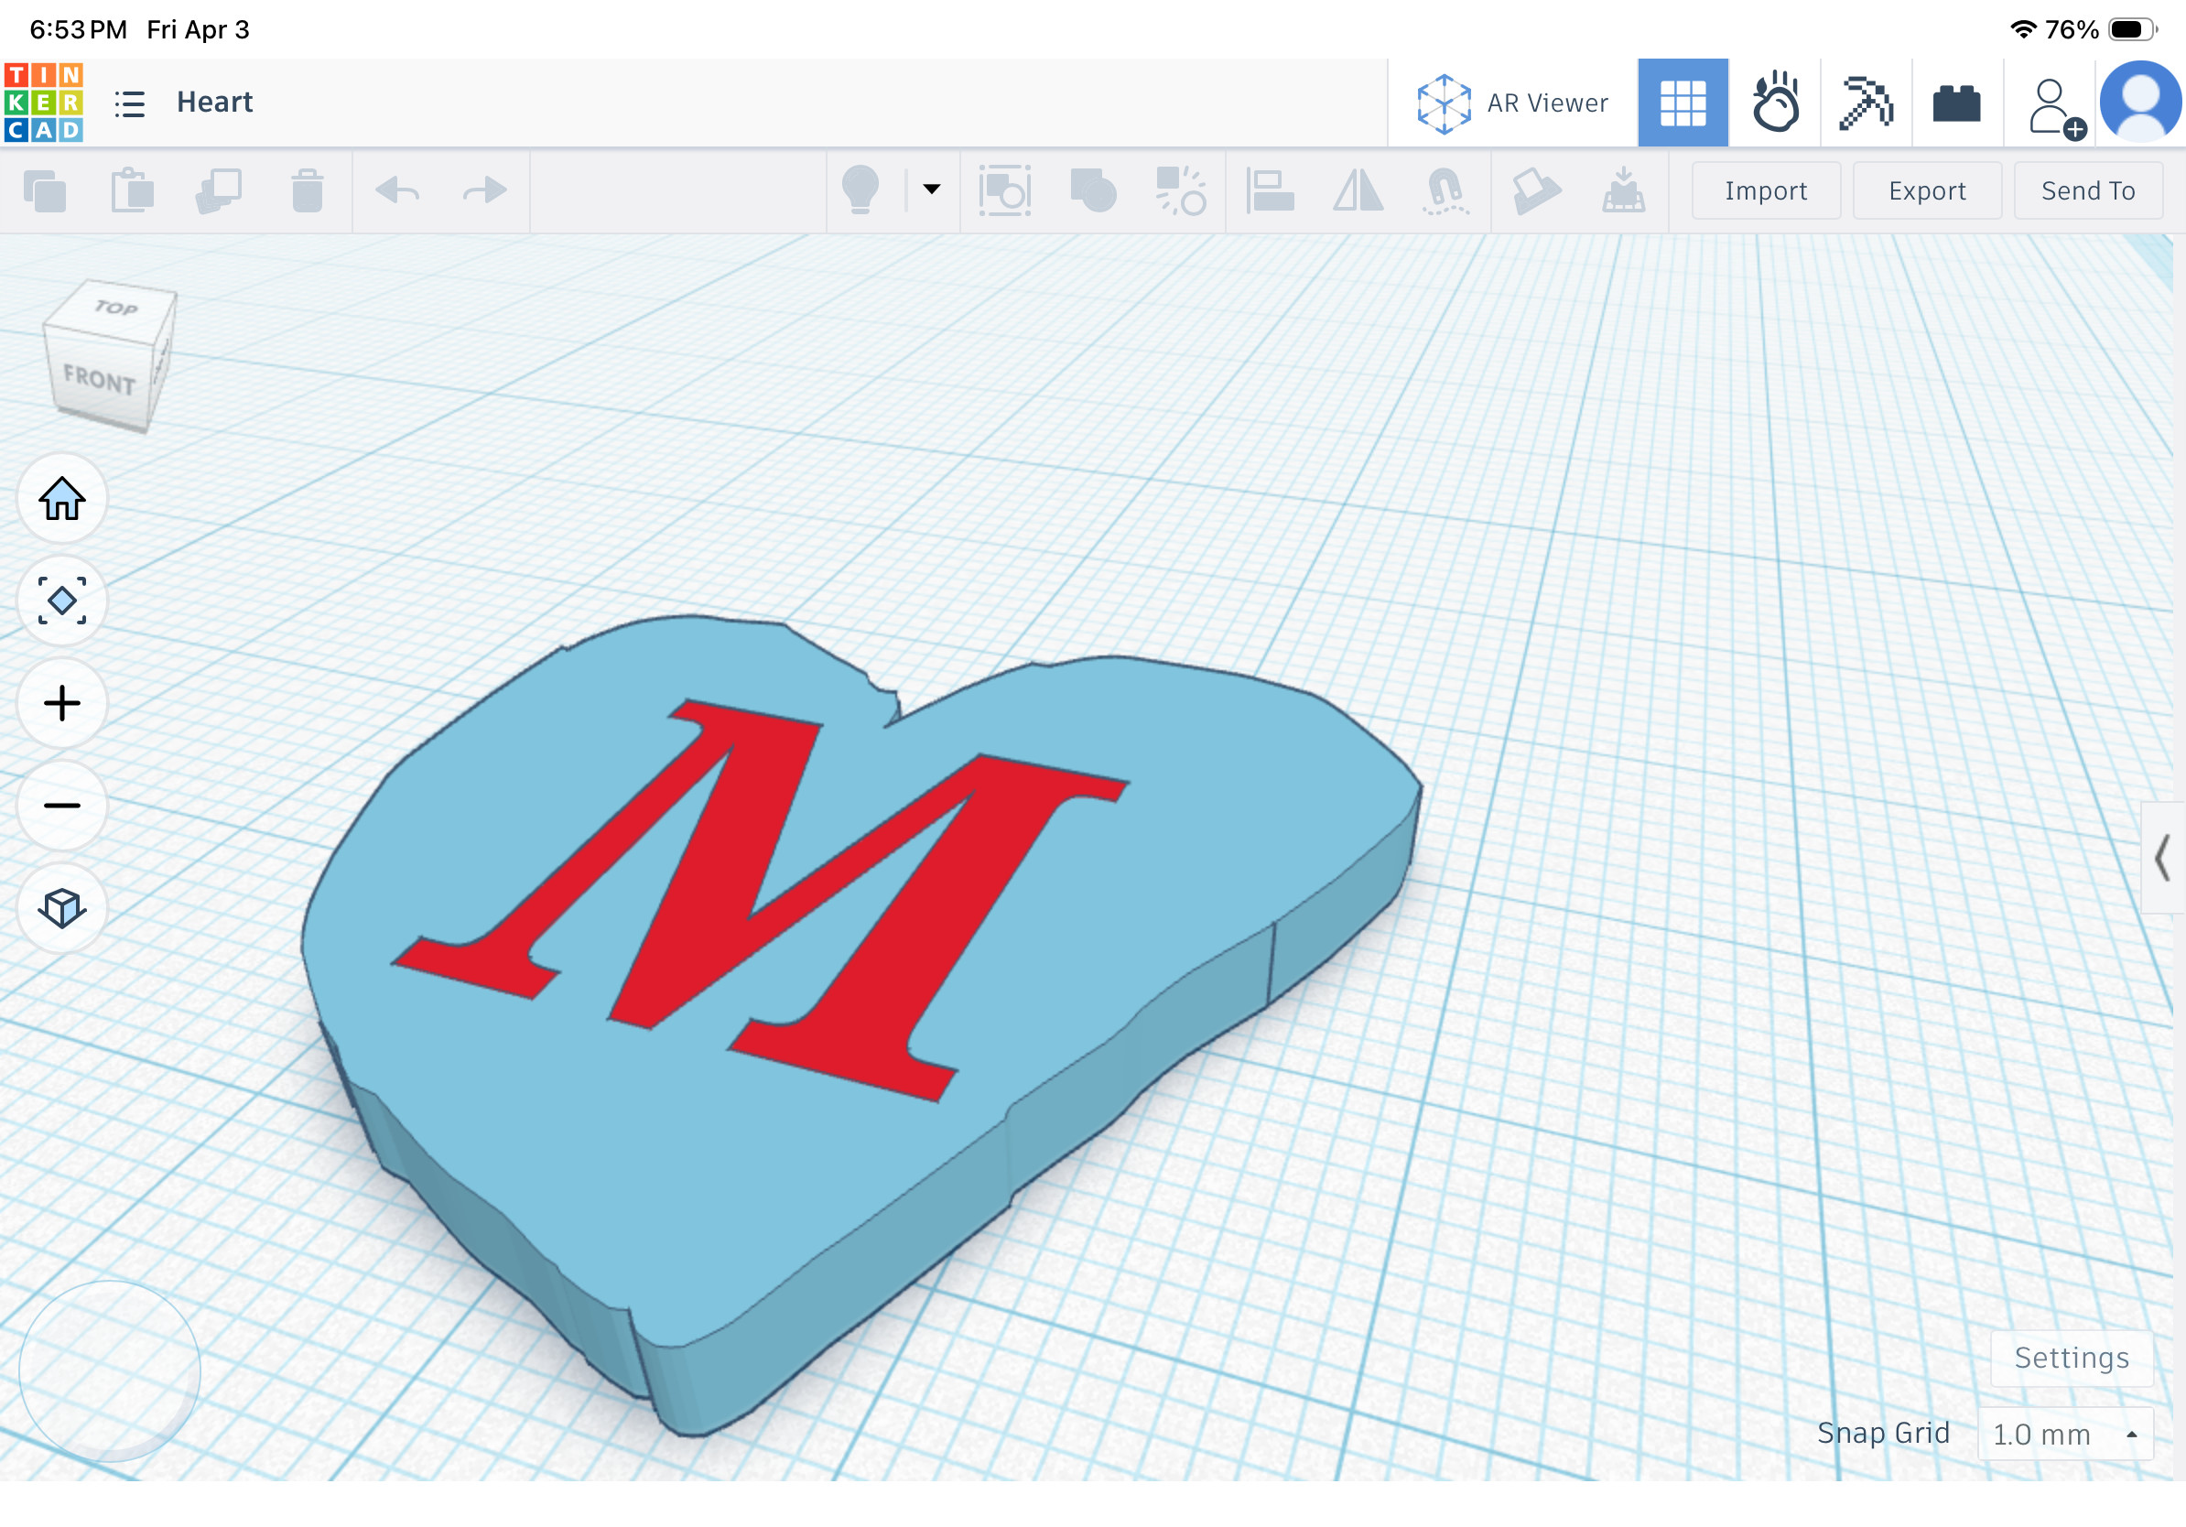The width and height of the screenshot is (2186, 1527).
Task: Click the Duplicate and repeat icon
Action: tap(219, 190)
